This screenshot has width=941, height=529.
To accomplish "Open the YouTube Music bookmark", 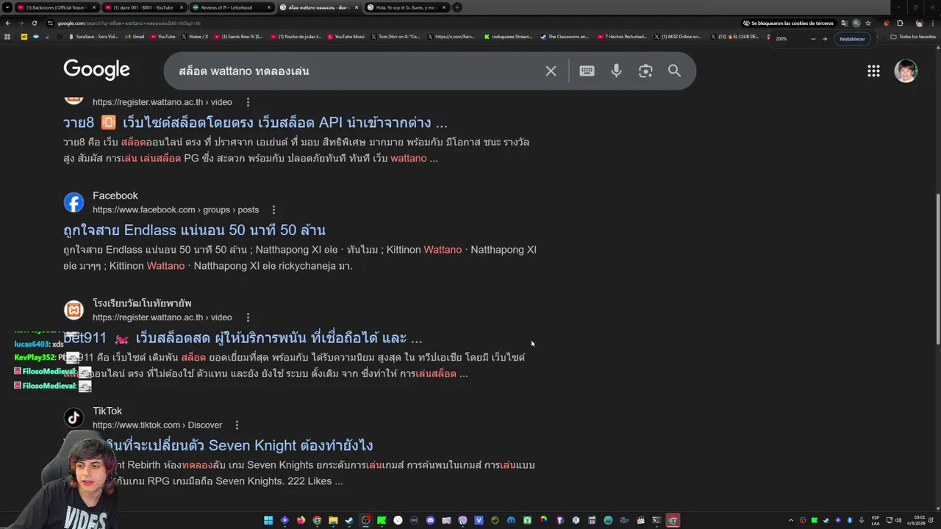I will click(346, 37).
